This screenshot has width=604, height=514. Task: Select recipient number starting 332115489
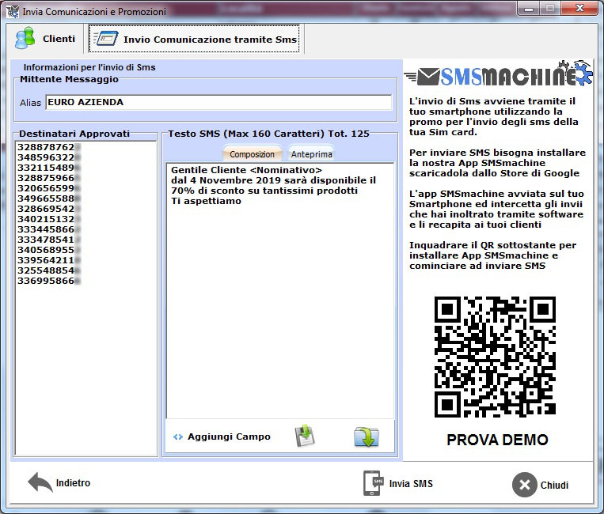tap(49, 168)
